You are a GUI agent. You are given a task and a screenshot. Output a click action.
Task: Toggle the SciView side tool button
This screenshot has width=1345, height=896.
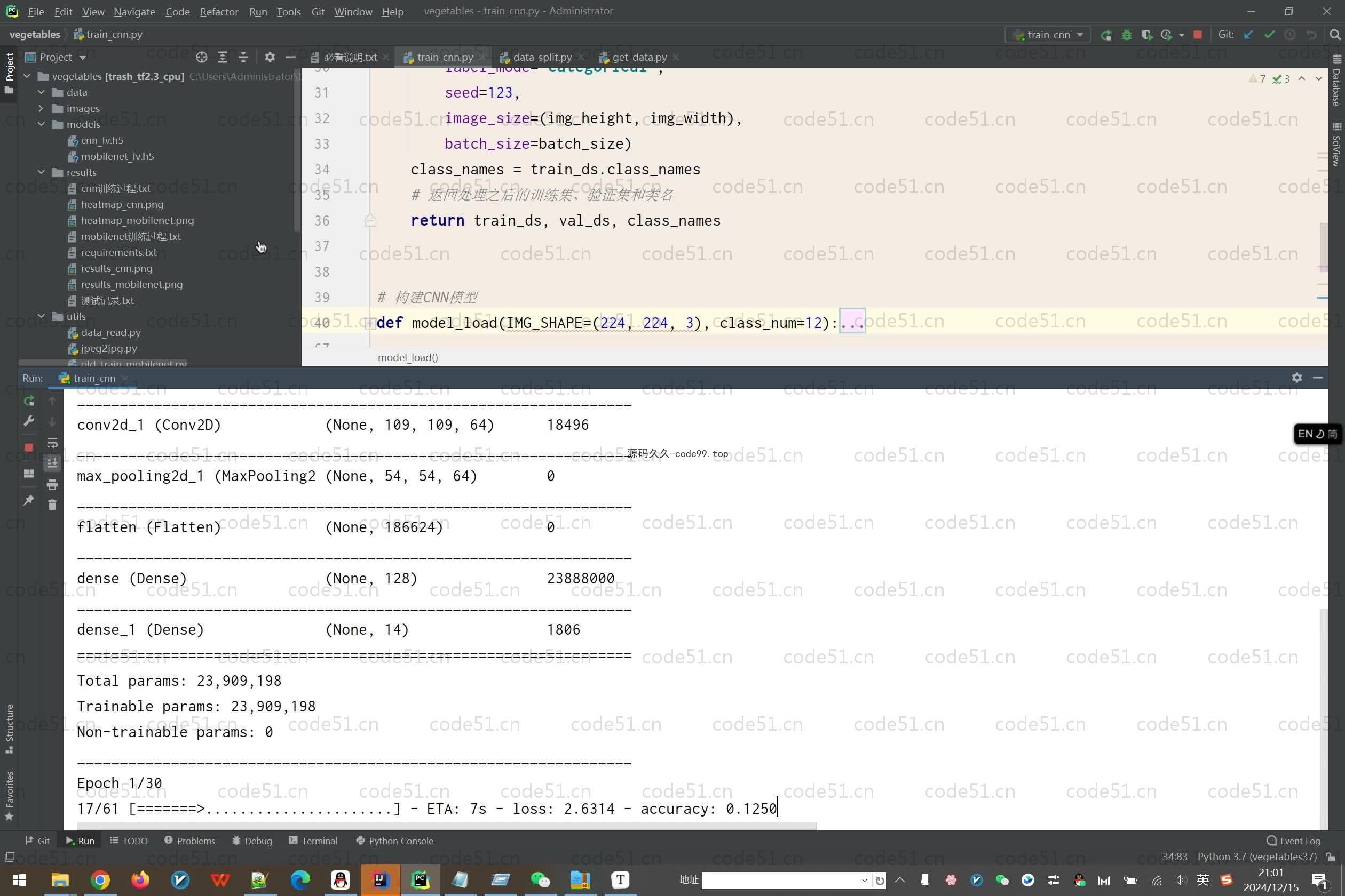coord(1336,144)
